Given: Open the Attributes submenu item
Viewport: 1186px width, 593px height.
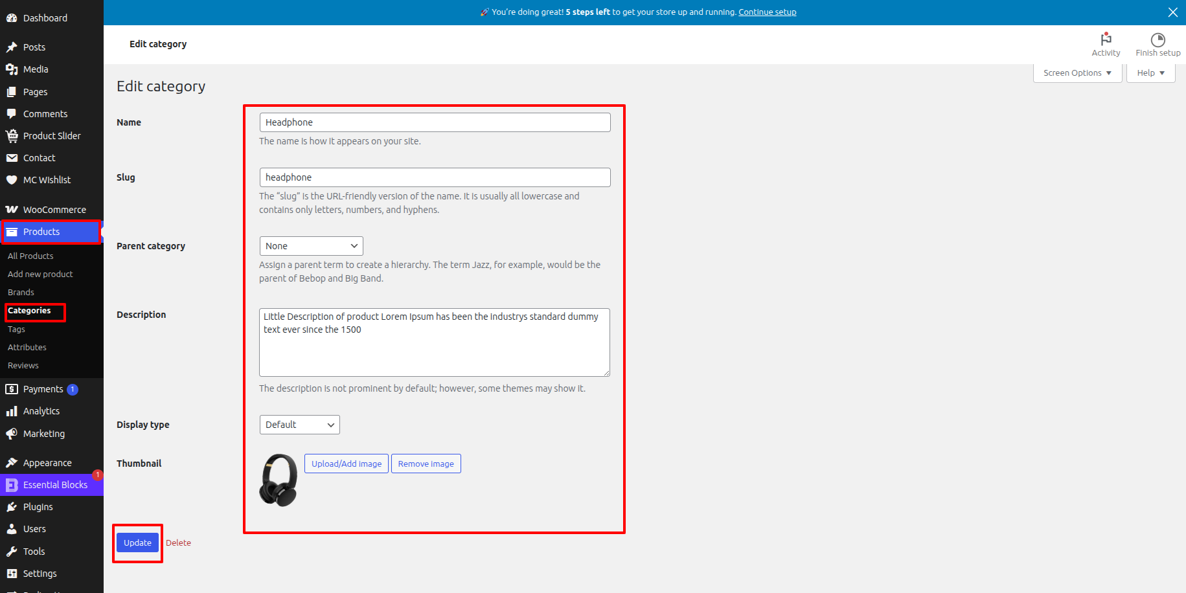Looking at the screenshot, I should [27, 348].
